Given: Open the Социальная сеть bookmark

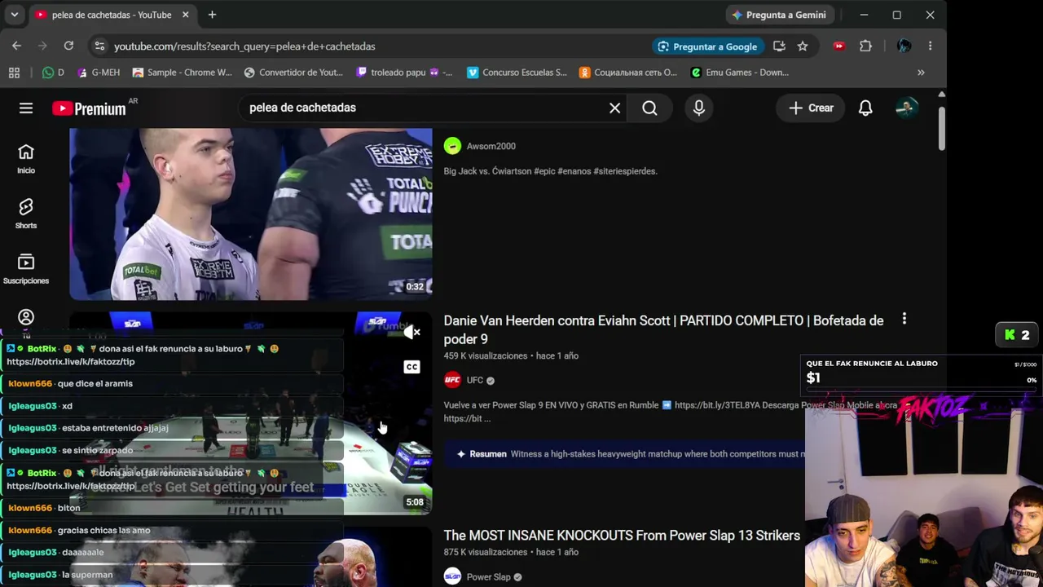Looking at the screenshot, I should click(x=627, y=73).
